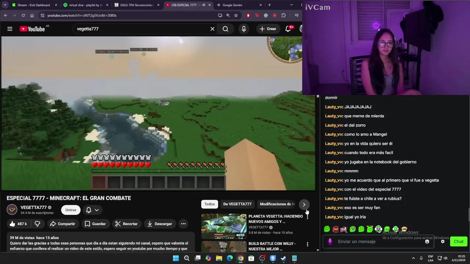Open the PLANETA VEGETTA video thumbnail
470x264 pixels.
pos(224,226)
